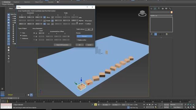196x110 pixels.
Task: Click the Maximize Viewport toggle icon
Action: click(194, 107)
